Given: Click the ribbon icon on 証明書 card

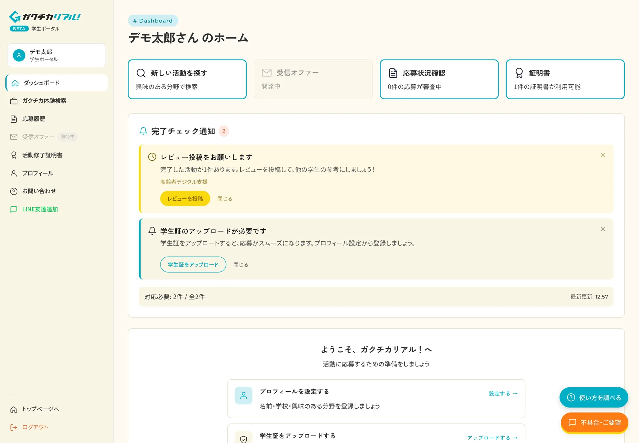Looking at the screenshot, I should (519, 73).
